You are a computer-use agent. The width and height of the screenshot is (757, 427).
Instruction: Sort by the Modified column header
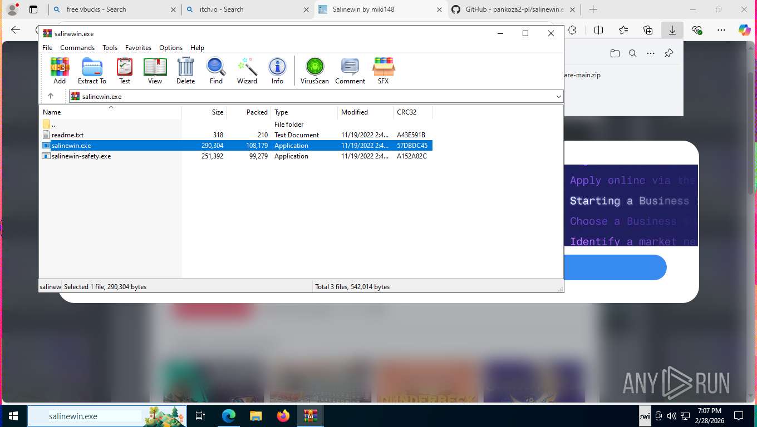coord(366,112)
